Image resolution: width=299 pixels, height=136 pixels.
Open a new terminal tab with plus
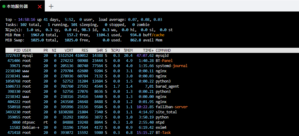click(51, 6)
